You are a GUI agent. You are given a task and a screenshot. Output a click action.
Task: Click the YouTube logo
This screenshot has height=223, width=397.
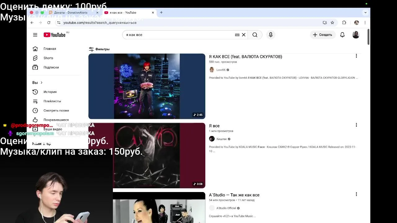[55, 35]
